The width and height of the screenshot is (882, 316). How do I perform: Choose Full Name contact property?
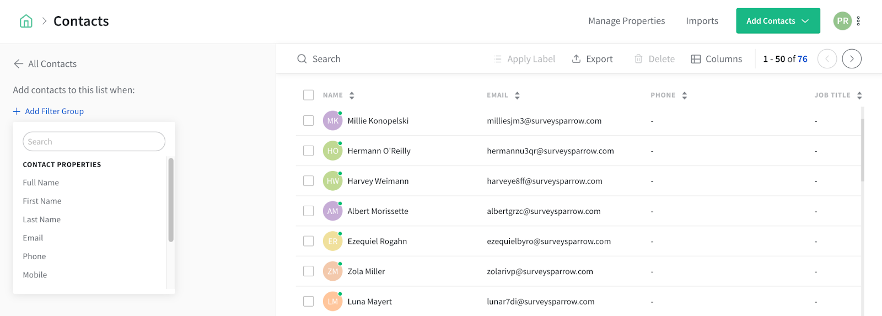[41, 183]
